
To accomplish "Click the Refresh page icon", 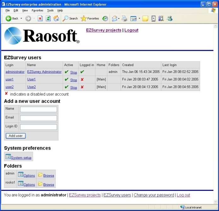I will (x=48, y=19).
